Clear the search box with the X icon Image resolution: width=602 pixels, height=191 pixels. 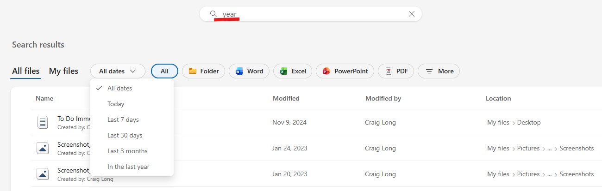click(x=412, y=14)
